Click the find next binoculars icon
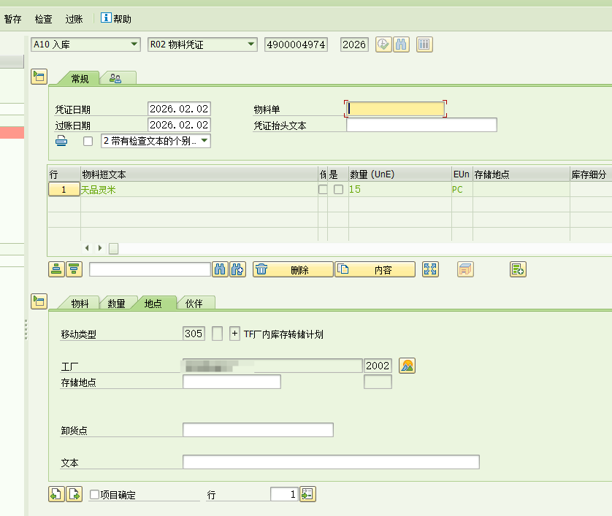Image resolution: width=612 pixels, height=516 pixels. pyautogui.click(x=237, y=269)
